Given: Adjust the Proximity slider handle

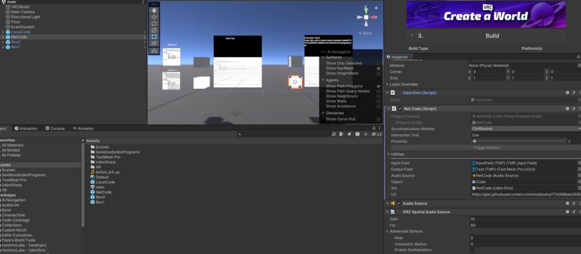Looking at the screenshot, I should [x=474, y=141].
